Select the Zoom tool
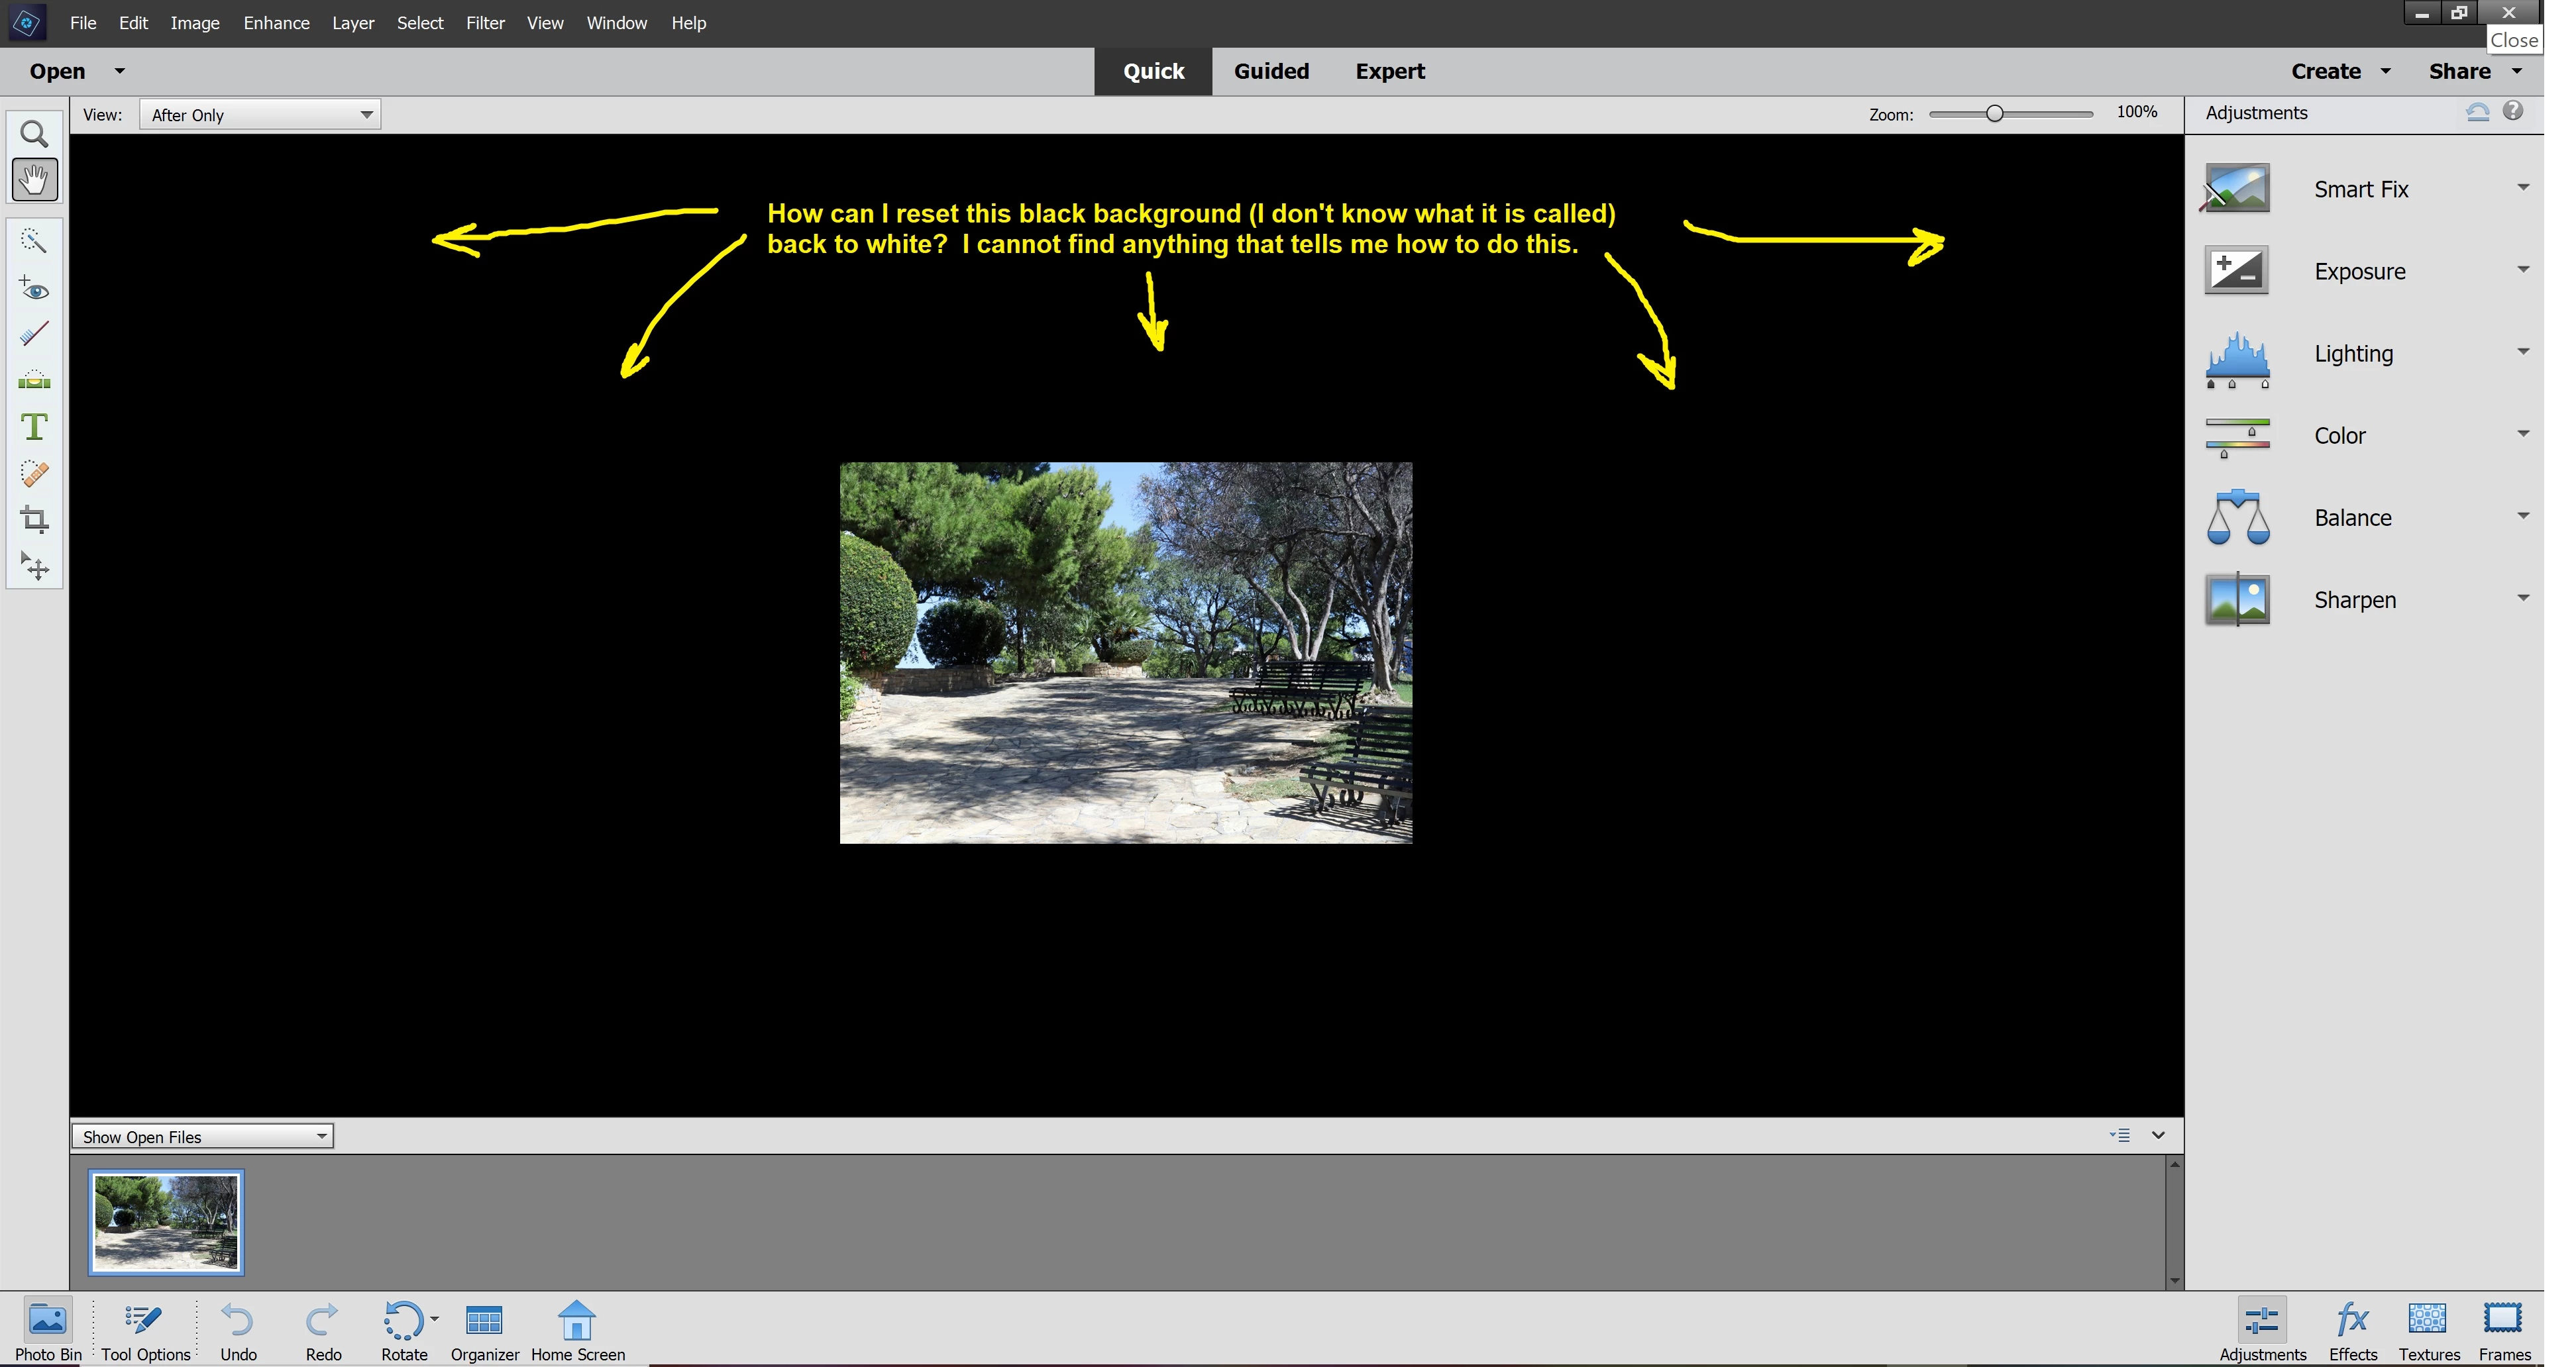This screenshot has height=1367, width=2576. coord(34,134)
